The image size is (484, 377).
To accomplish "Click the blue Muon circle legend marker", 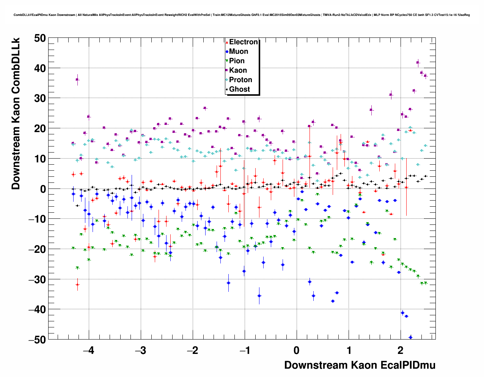I will tap(227, 51).
